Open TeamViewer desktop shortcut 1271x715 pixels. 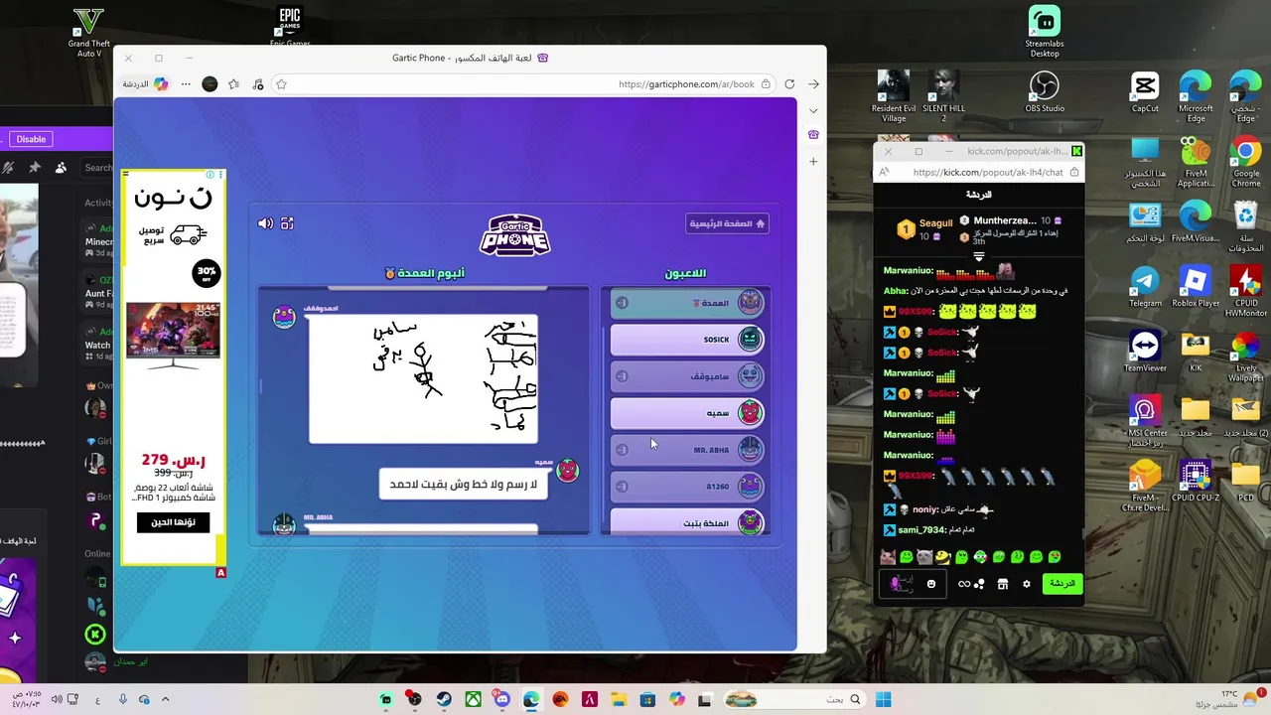click(x=1145, y=353)
